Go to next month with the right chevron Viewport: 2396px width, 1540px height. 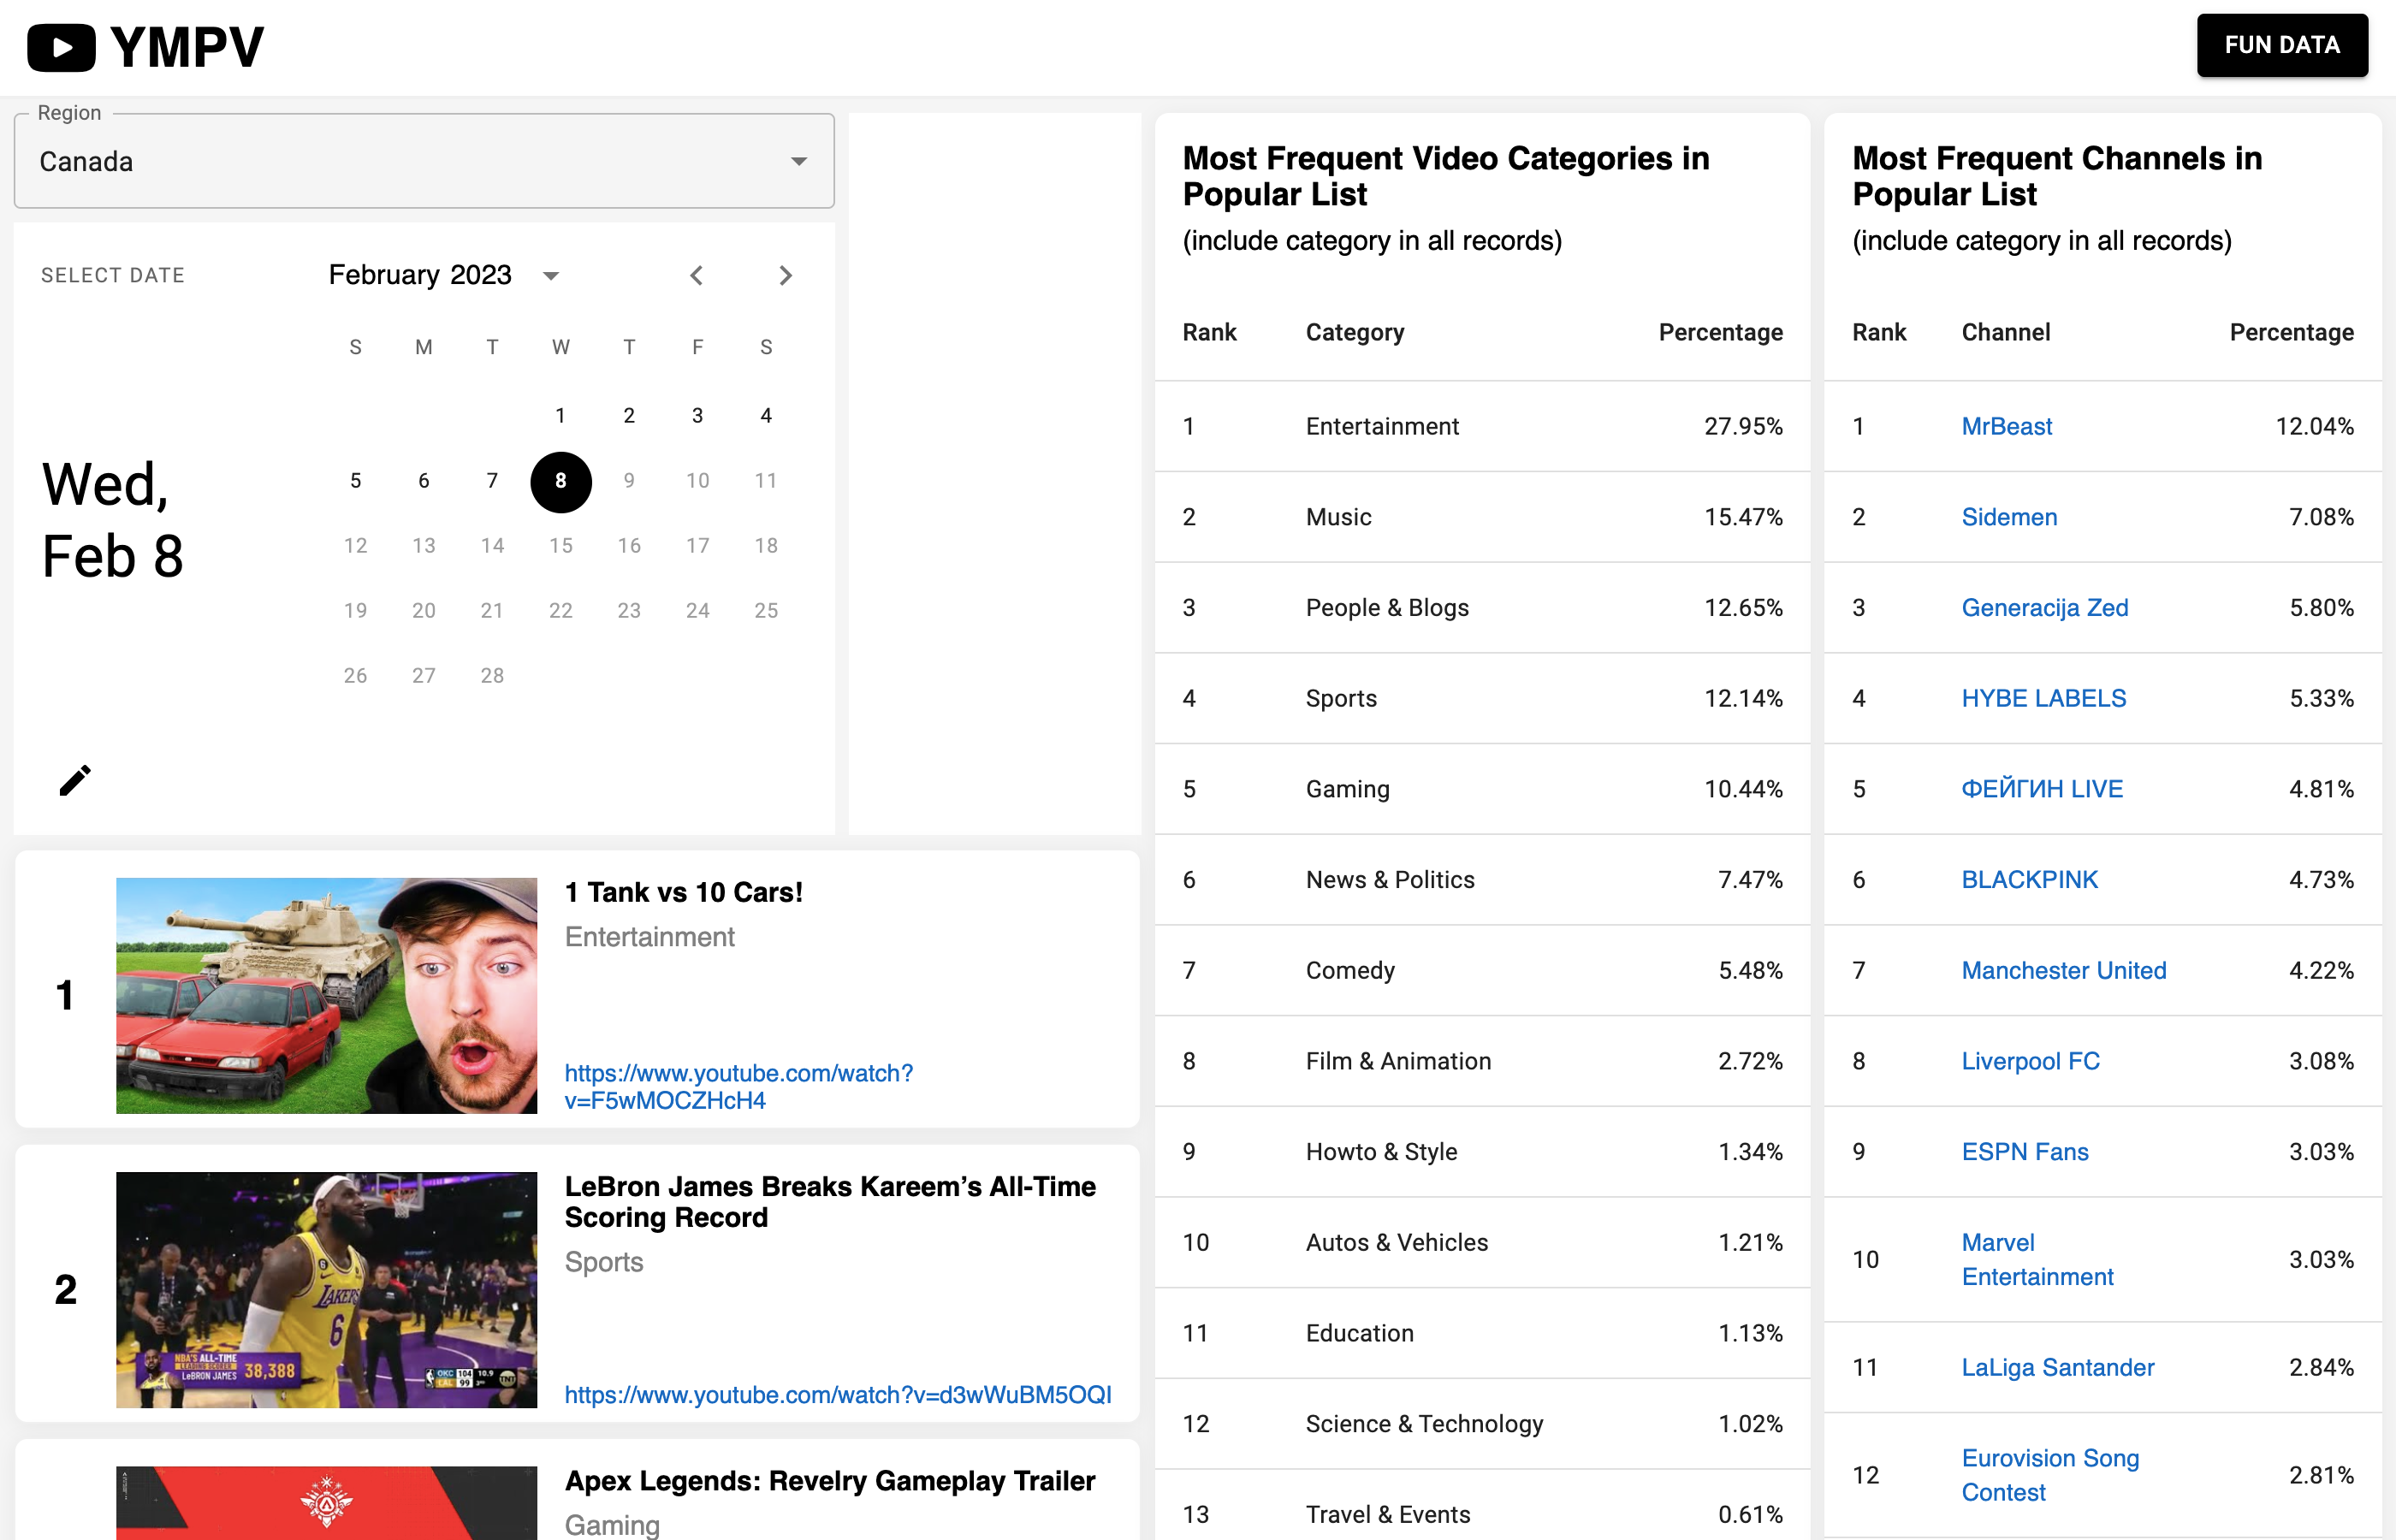click(786, 275)
